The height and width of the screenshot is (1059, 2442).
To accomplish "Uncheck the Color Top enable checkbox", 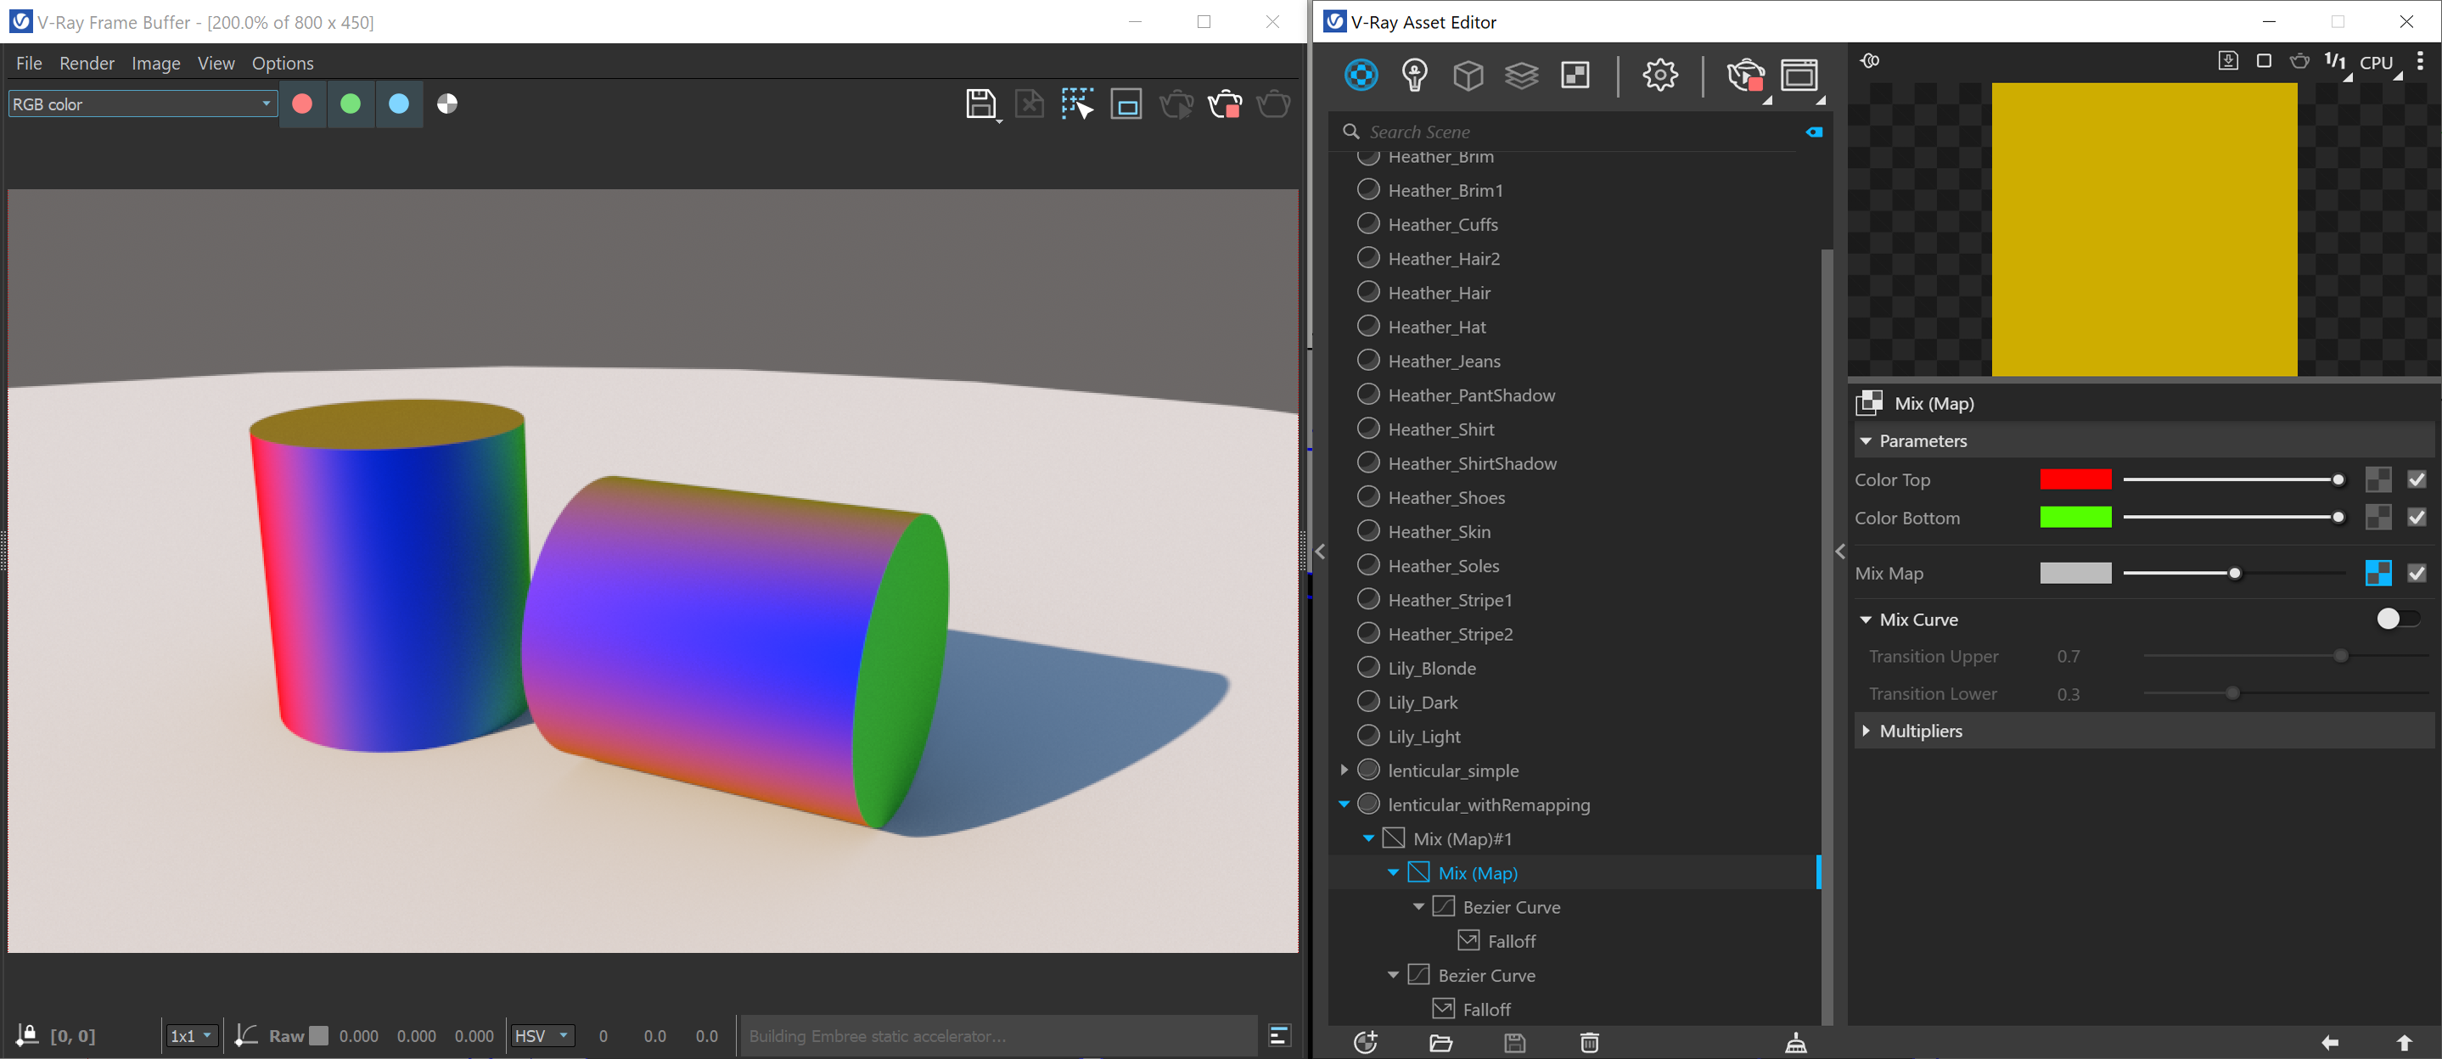I will coord(2416,479).
